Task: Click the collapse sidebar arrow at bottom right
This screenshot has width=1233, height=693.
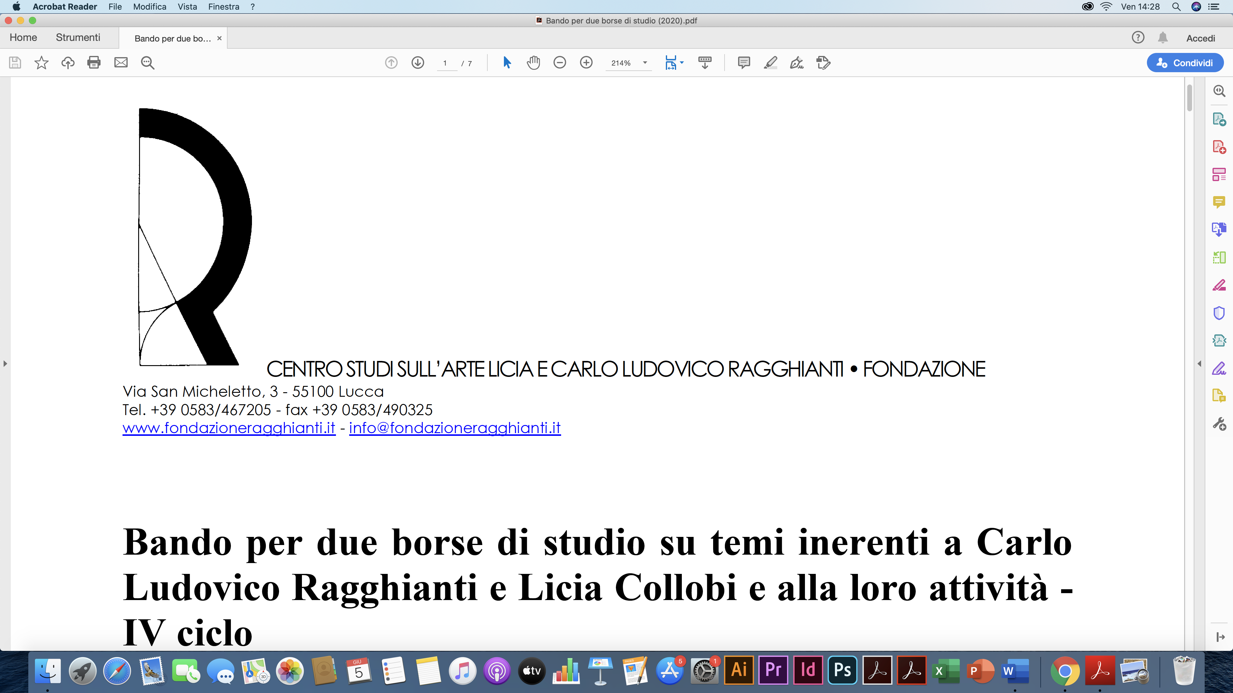Action: 1220,637
